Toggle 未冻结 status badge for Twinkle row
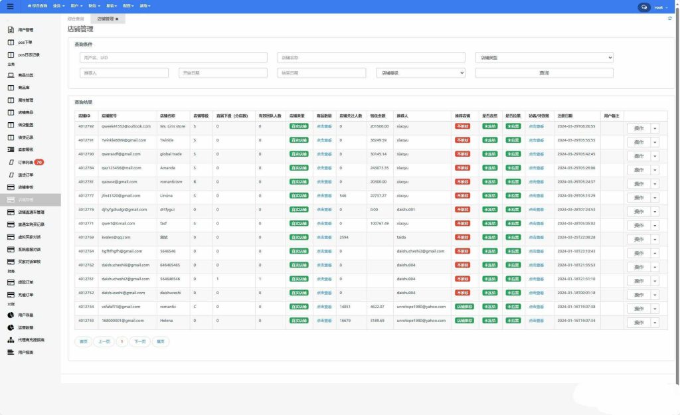Image resolution: width=680 pixels, height=415 pixels. click(489, 140)
